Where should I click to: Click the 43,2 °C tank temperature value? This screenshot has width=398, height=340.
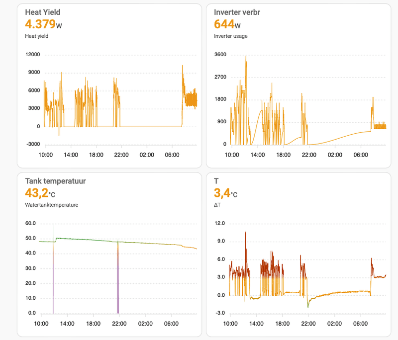coord(40,193)
